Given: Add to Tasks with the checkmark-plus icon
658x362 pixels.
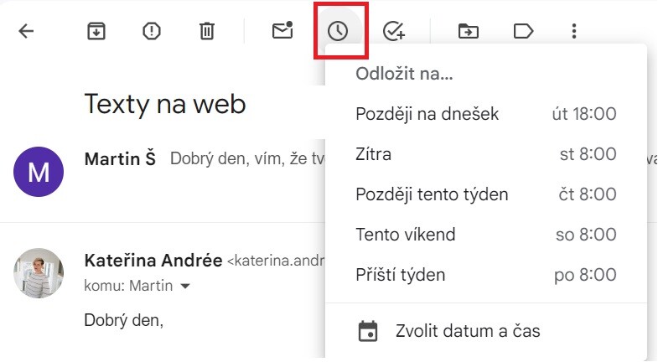Looking at the screenshot, I should tap(393, 31).
